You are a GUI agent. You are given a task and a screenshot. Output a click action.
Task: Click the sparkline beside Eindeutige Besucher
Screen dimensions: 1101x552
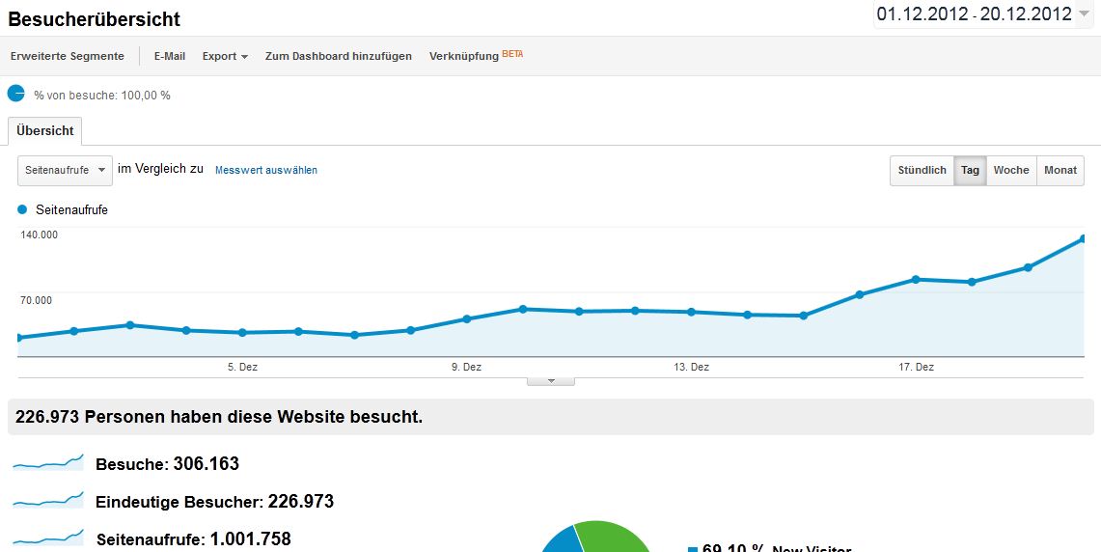(48, 501)
